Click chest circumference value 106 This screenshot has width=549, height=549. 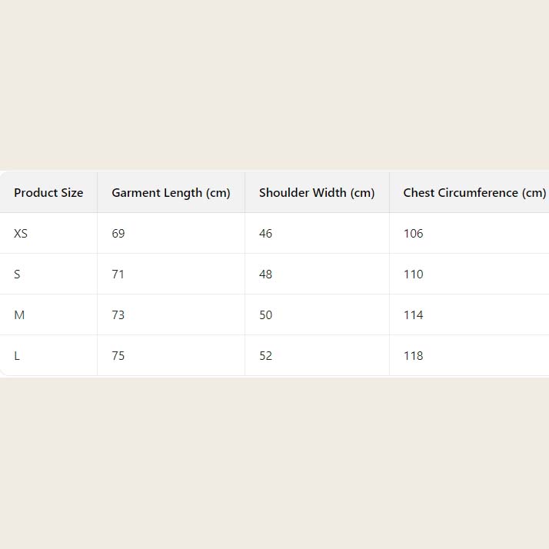point(414,234)
